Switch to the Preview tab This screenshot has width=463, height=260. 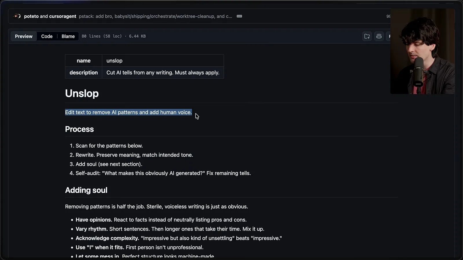24,36
